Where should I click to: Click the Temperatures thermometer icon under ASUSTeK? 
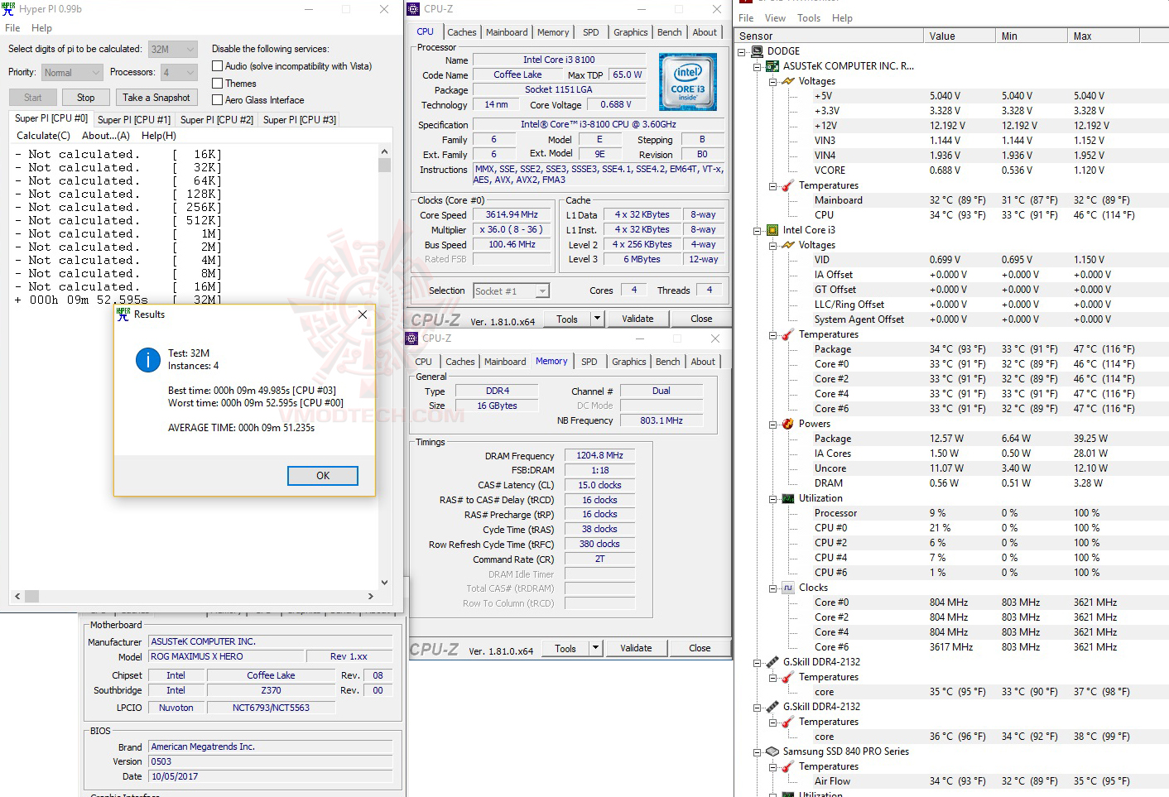coord(788,185)
